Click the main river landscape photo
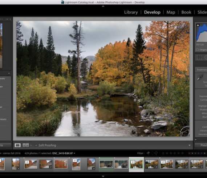The height and width of the screenshot is (178, 207). pos(103,78)
